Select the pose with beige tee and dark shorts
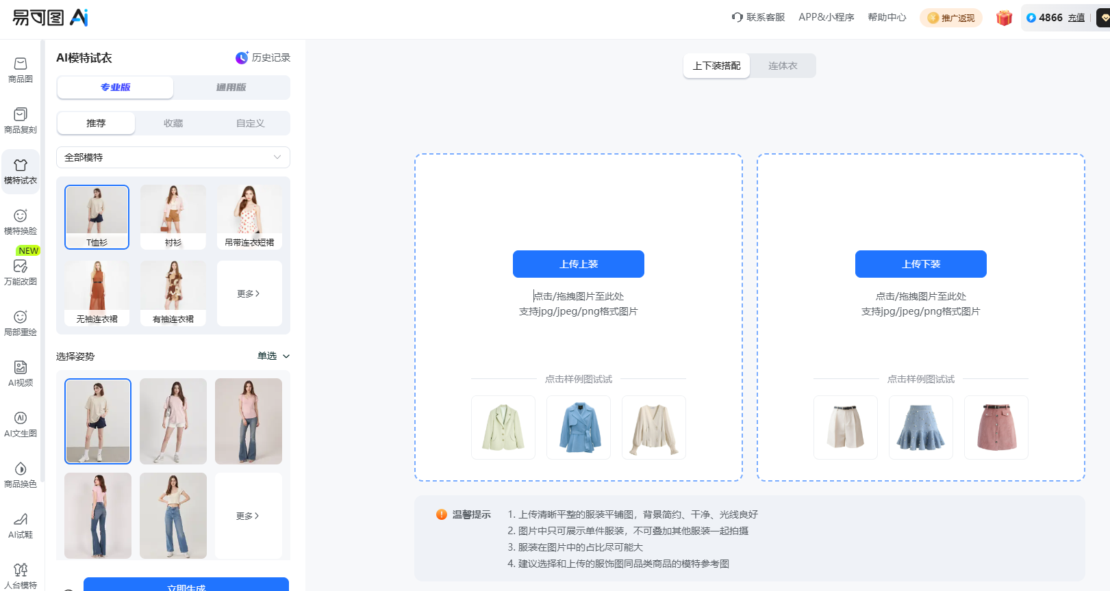The width and height of the screenshot is (1110, 591). tap(98, 421)
